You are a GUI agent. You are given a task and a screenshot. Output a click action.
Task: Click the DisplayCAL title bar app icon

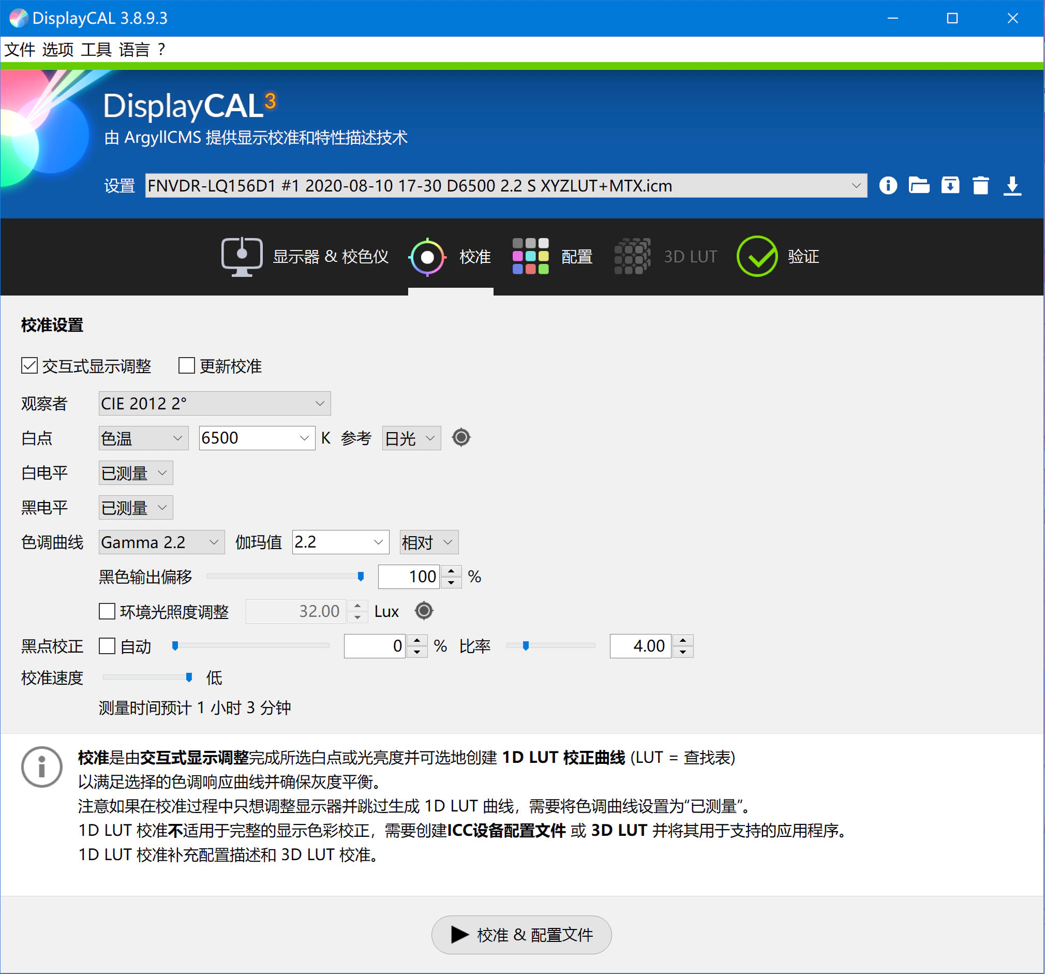tap(19, 18)
